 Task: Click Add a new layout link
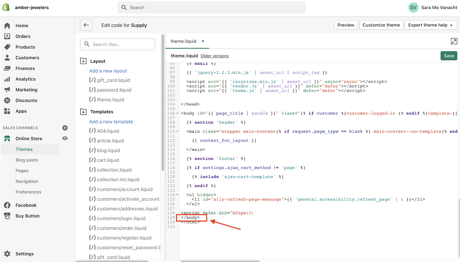point(108,71)
